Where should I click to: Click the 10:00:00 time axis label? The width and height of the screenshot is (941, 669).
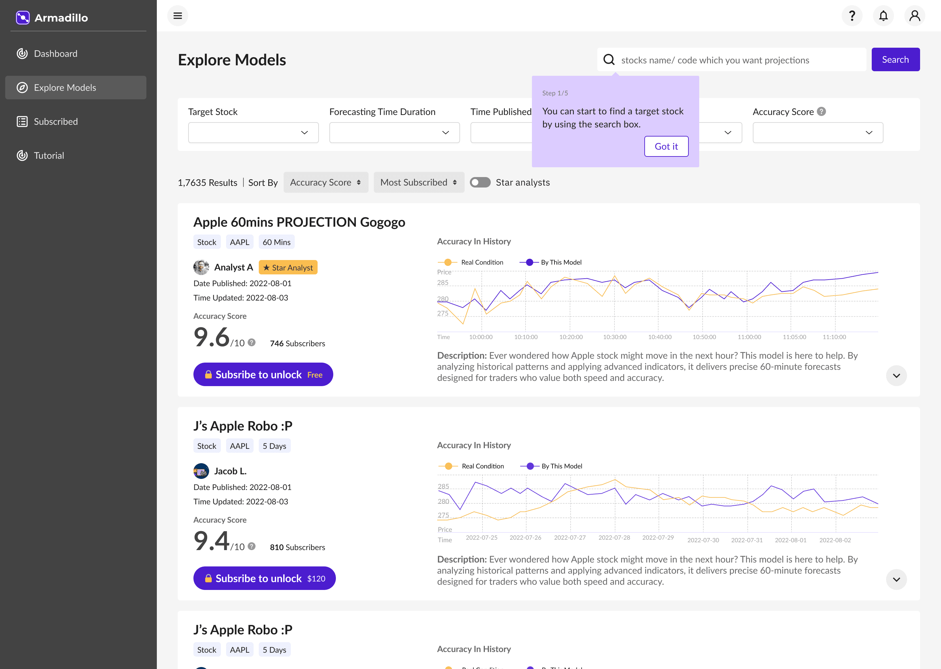point(481,337)
